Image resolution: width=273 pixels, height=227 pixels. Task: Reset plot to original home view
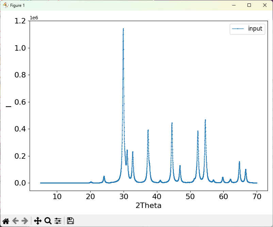pyautogui.click(x=6, y=221)
